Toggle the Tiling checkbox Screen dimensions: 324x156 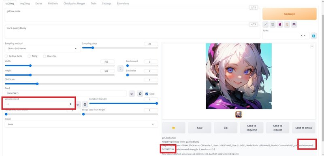click(29, 56)
